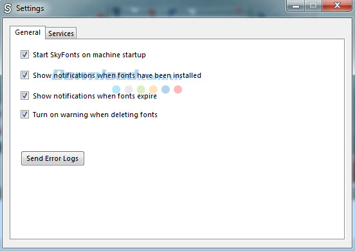Uncheck notifications when fonts have been installed

24,75
